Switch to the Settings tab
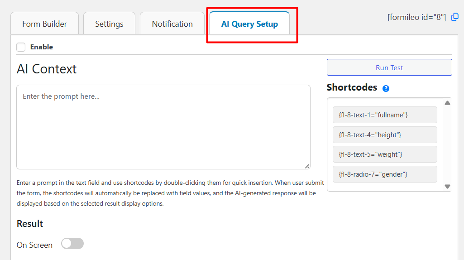This screenshot has height=260, width=464. [x=109, y=24]
